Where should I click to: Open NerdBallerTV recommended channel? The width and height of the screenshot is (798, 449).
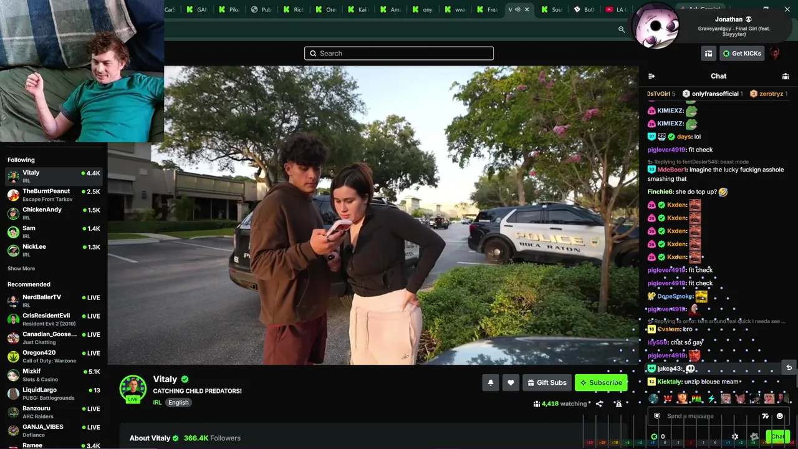click(x=54, y=301)
